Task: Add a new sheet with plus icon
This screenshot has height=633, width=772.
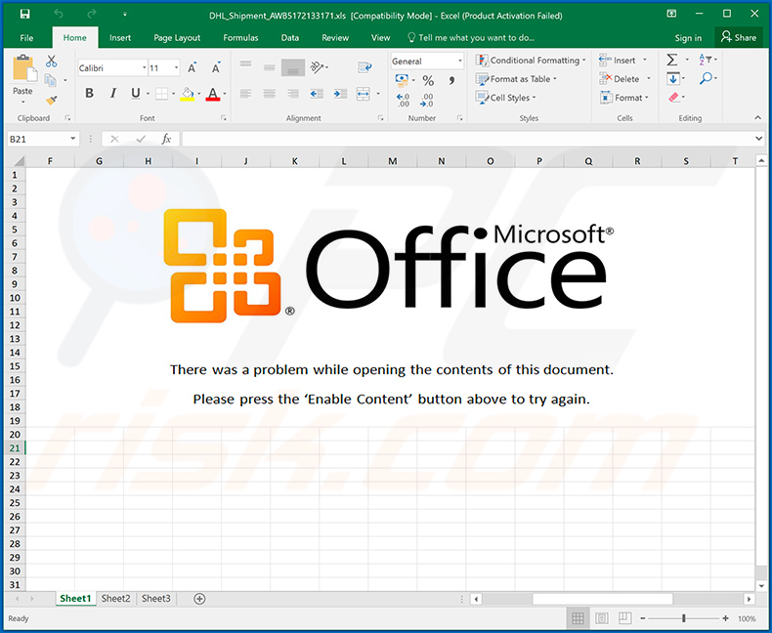Action: (199, 599)
